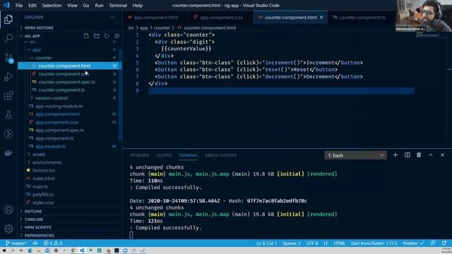Expand the Timeline section
This screenshot has height=254, width=452.
(34, 219)
